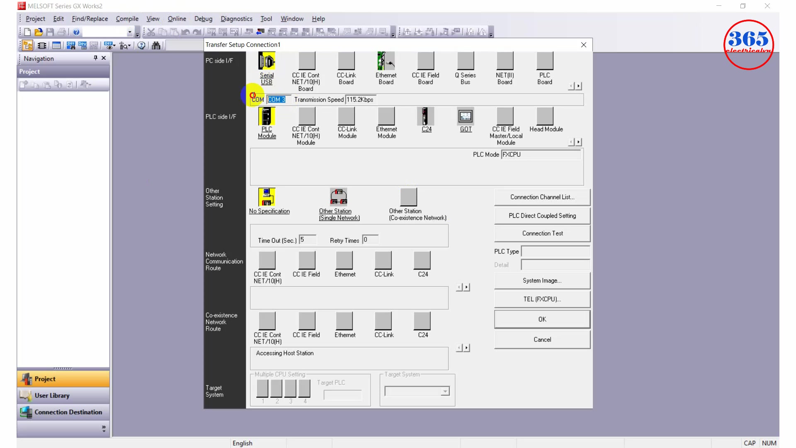Click PLC Direct Coupled Setting button
Image resolution: width=796 pixels, height=448 pixels.
click(x=542, y=216)
